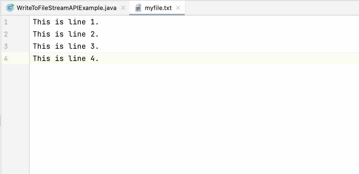
Task: Place cursor on the text 'This is line 1.'
Action: [65, 22]
